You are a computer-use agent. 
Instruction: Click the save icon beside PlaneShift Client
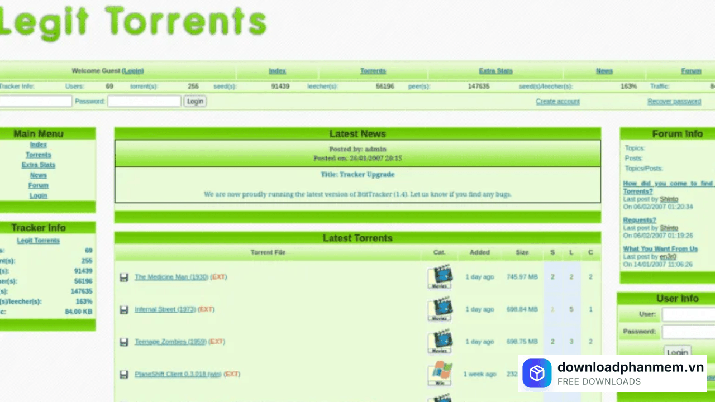(x=123, y=374)
